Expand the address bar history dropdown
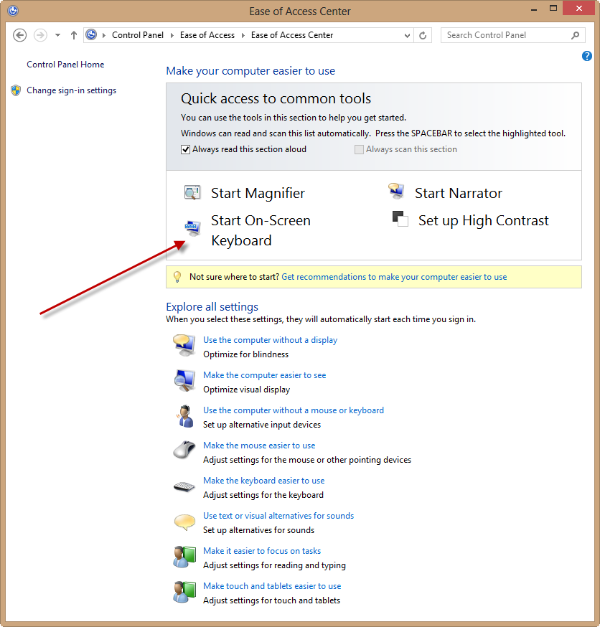Viewport: 600px width, 627px height. [407, 35]
